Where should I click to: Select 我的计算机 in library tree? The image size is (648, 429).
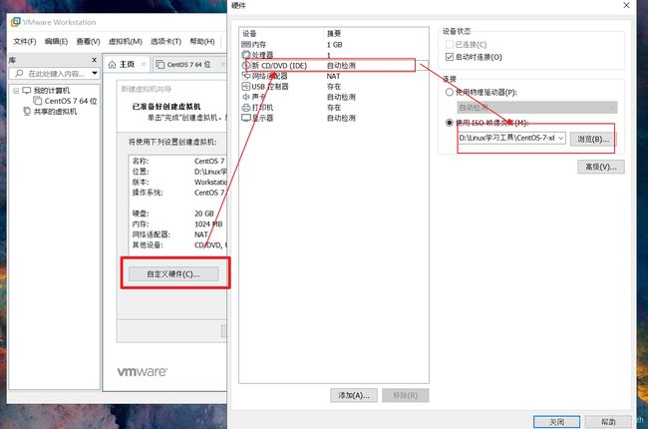[x=52, y=90]
